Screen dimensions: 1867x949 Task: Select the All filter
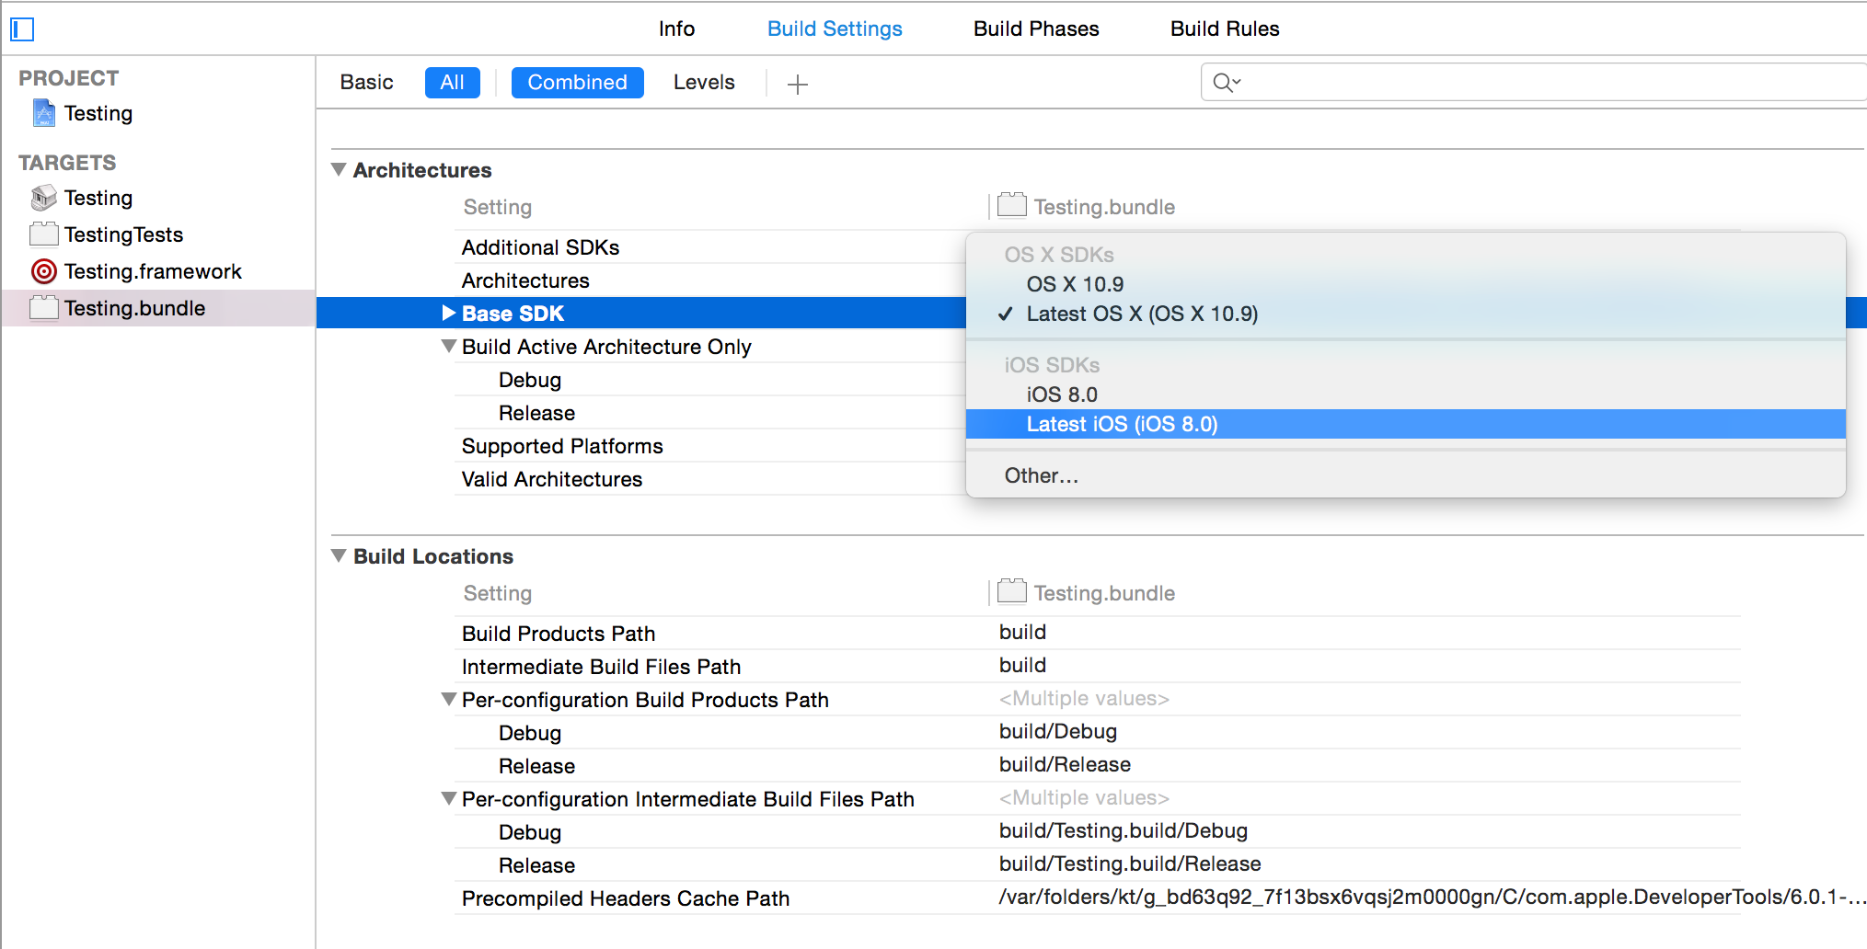tap(452, 83)
